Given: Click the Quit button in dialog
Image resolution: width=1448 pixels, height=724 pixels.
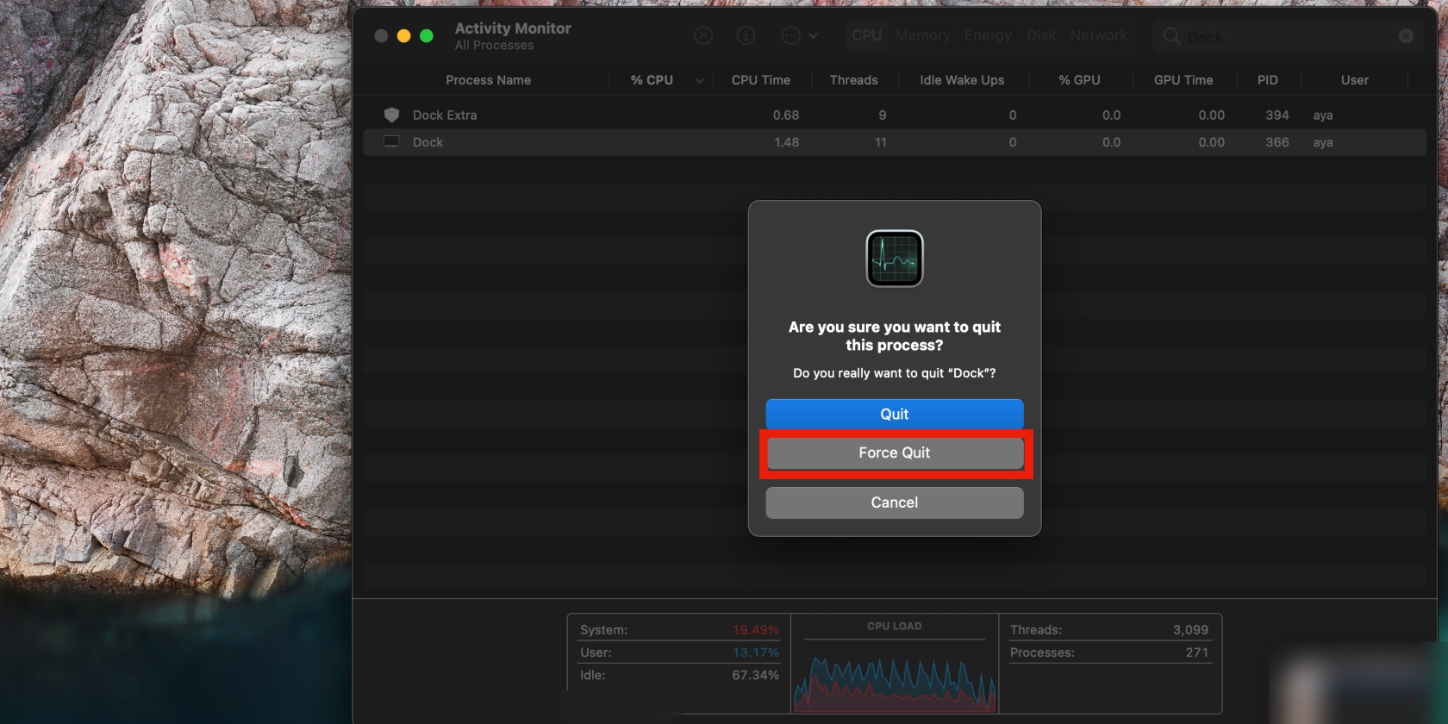Looking at the screenshot, I should point(895,414).
